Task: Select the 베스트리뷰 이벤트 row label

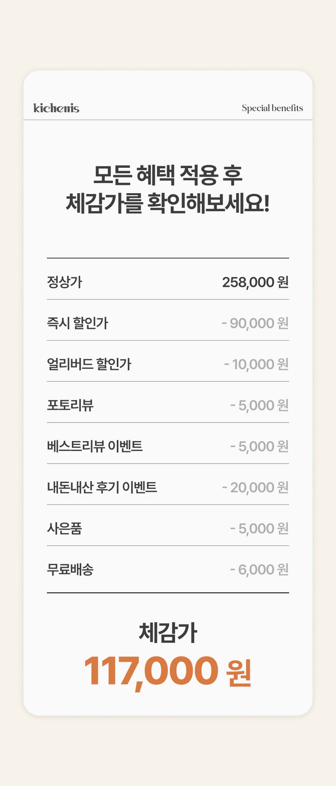Action: pos(95,446)
